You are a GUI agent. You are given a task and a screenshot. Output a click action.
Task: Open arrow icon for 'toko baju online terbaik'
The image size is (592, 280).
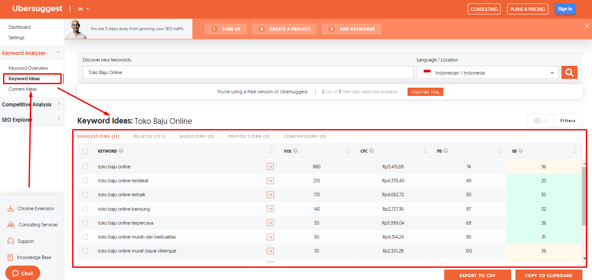270,195
